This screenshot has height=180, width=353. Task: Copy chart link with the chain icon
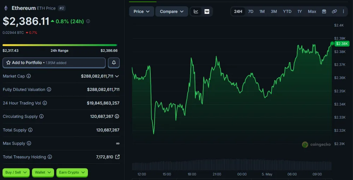334,12
